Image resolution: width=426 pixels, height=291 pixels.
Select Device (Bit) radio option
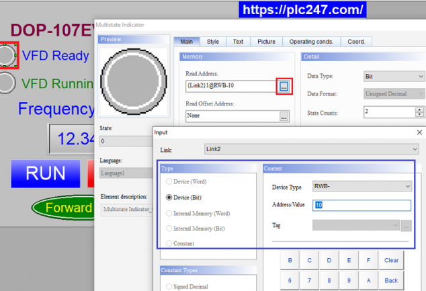(x=169, y=198)
